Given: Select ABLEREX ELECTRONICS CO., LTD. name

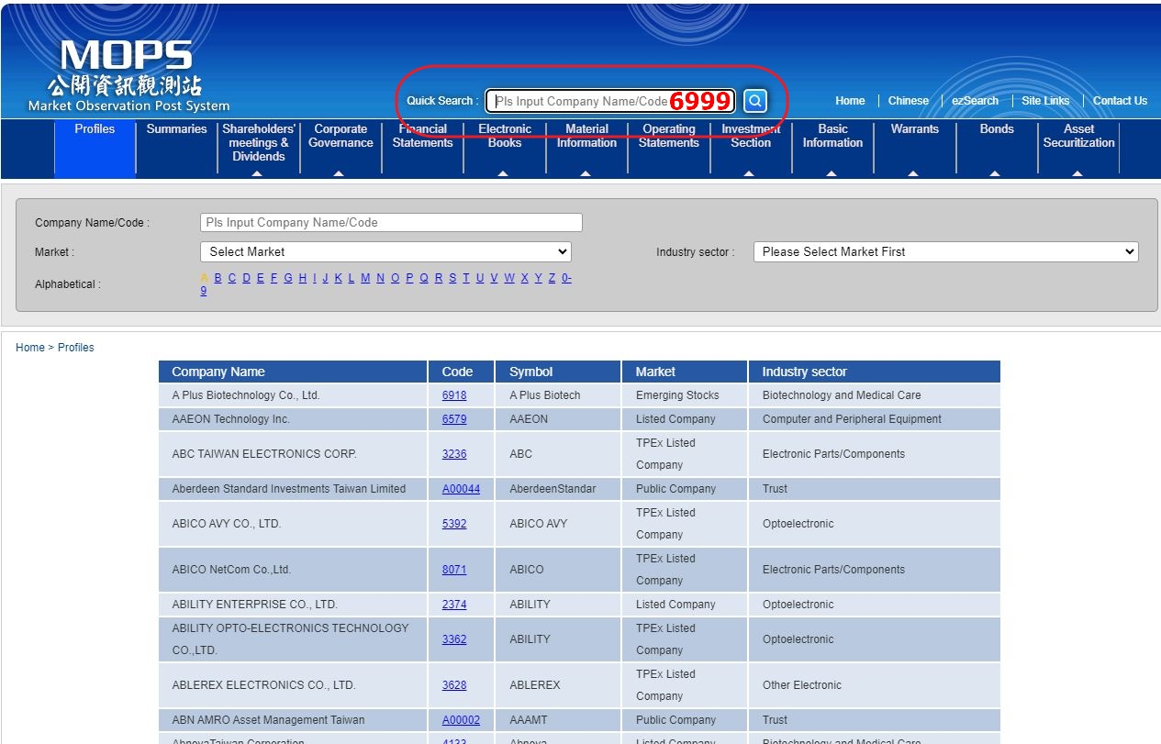Looking at the screenshot, I should pyautogui.click(x=263, y=685).
